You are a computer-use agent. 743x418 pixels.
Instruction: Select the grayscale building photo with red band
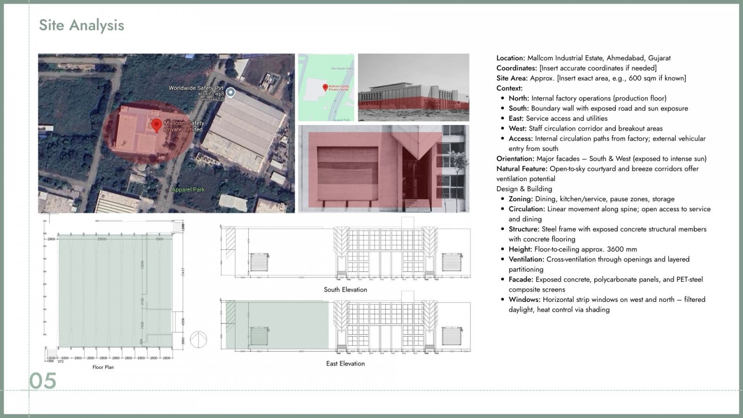[413, 87]
